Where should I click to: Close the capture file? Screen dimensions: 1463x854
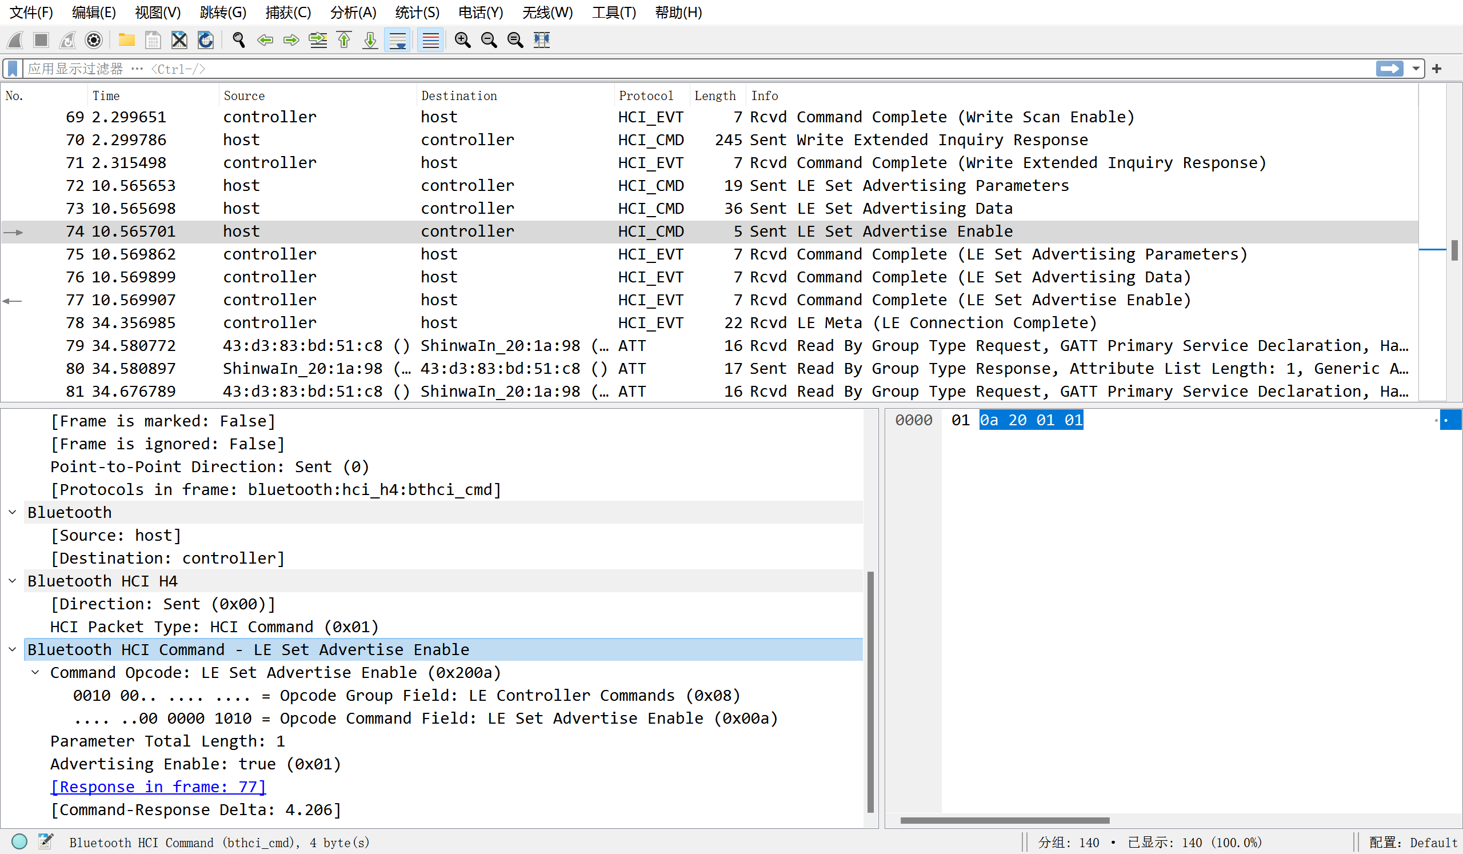(x=179, y=40)
